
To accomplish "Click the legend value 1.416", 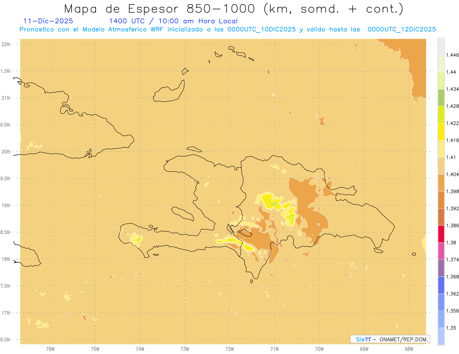I will (x=452, y=140).
